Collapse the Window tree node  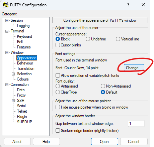(x=7, y=52)
